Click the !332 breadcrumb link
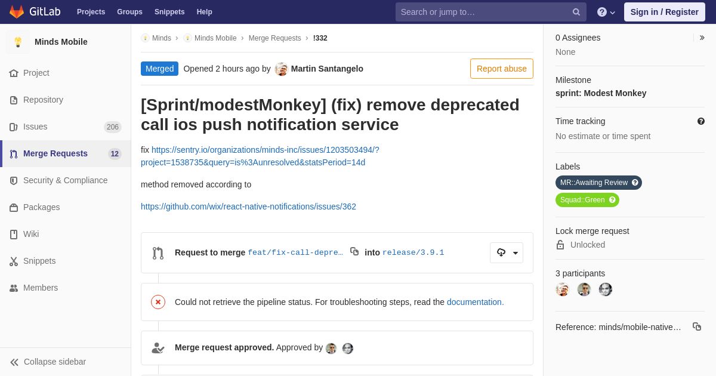Image resolution: width=716 pixels, height=376 pixels. (x=320, y=38)
